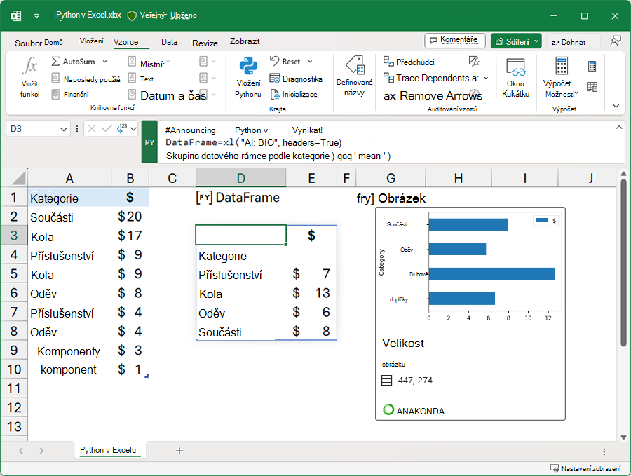Image resolution: width=631 pixels, height=476 pixels.
Task: Click the shield sensitivity icon
Action: pyautogui.click(x=132, y=15)
